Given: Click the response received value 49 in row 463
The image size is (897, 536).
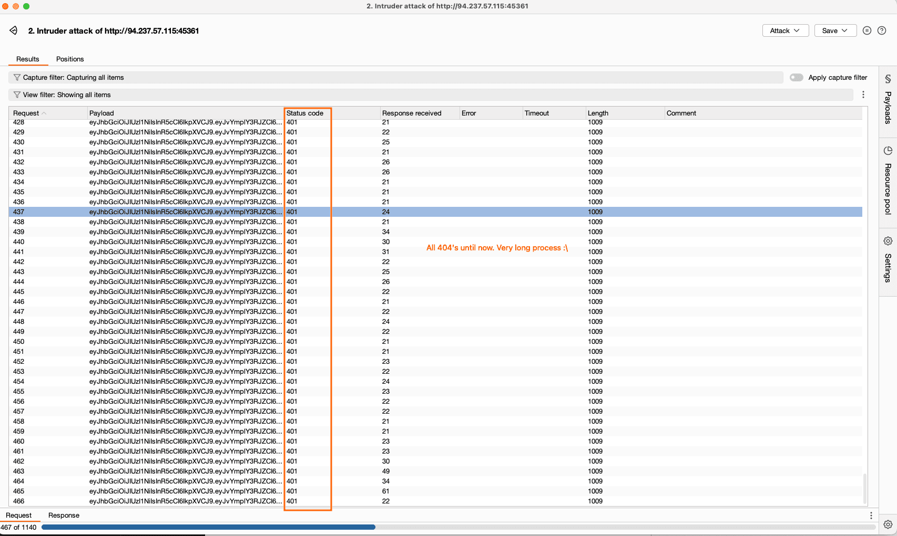Looking at the screenshot, I should pyautogui.click(x=386, y=471).
